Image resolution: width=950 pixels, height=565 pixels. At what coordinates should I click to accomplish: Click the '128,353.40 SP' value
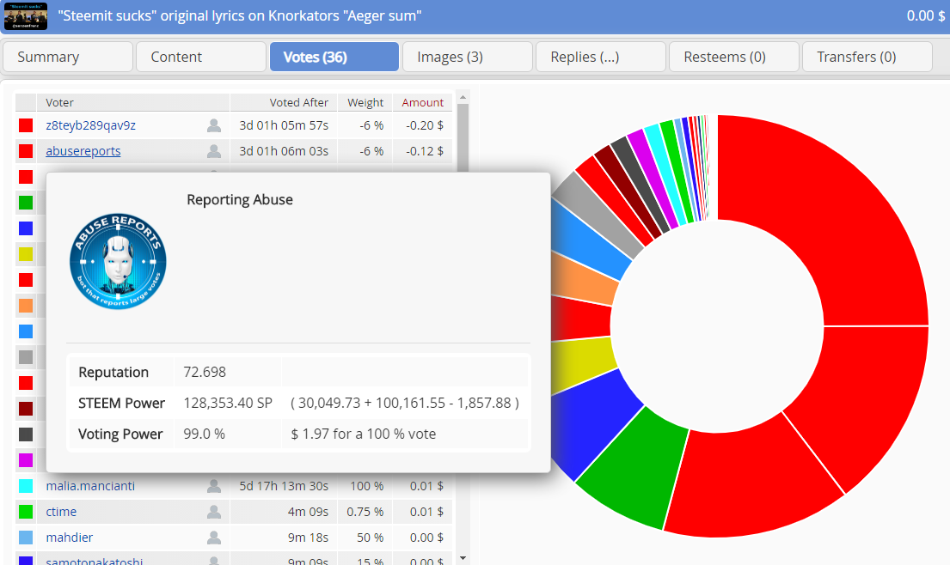(228, 403)
